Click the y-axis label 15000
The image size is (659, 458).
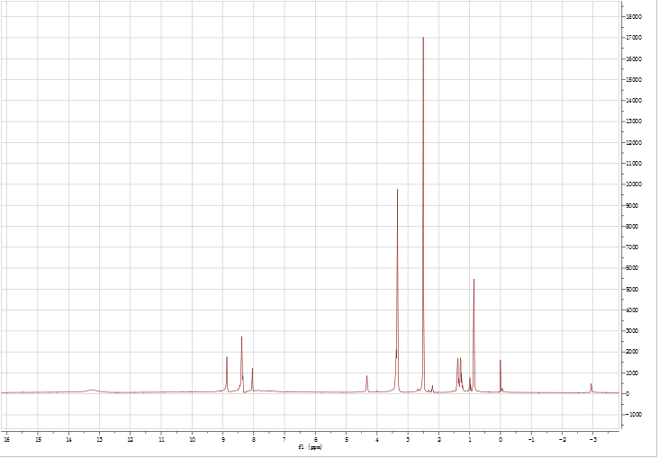pyautogui.click(x=634, y=80)
